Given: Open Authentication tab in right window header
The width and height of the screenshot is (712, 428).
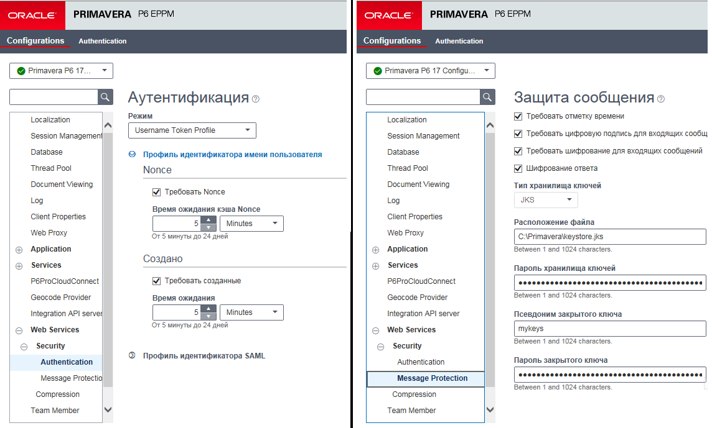Looking at the screenshot, I should pos(459,41).
